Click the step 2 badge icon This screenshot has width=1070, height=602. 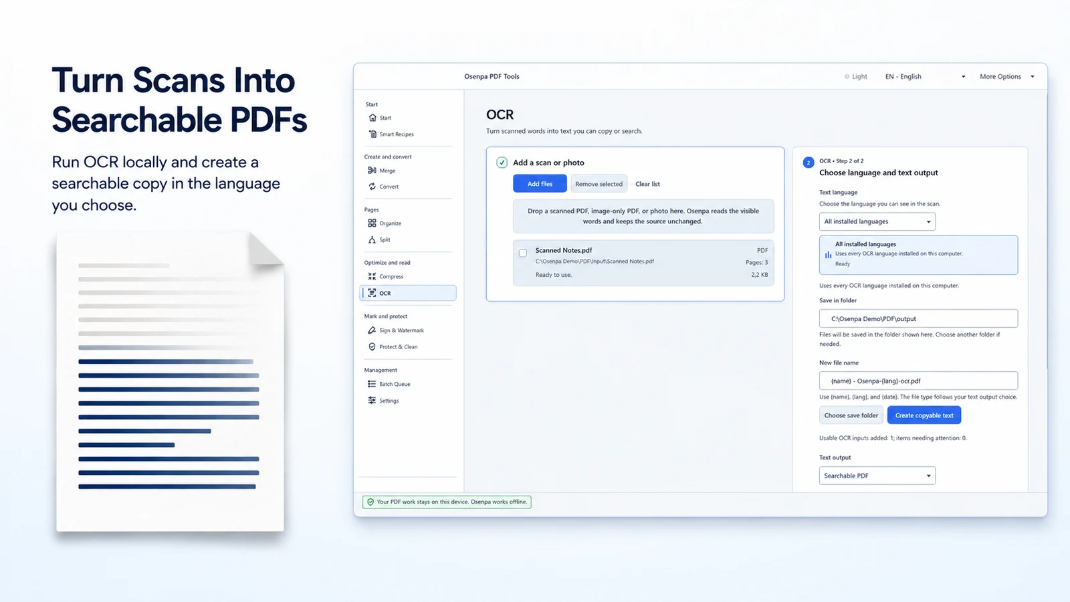coord(808,163)
